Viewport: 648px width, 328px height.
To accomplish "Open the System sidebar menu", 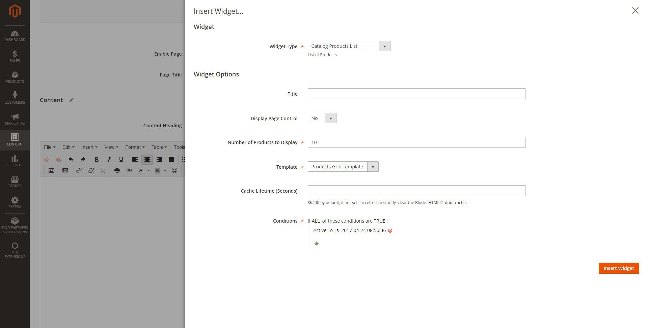I will [x=15, y=202].
